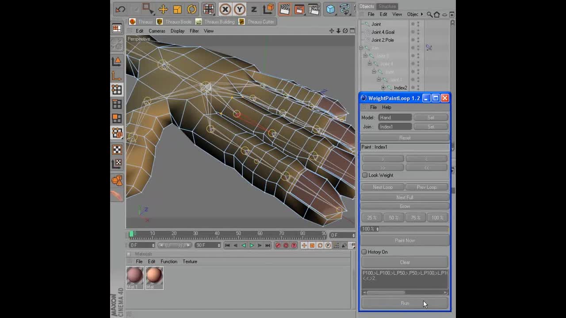Screen dimensions: 566x318
Task: Set weight to 50 % button
Action: pos(394,218)
